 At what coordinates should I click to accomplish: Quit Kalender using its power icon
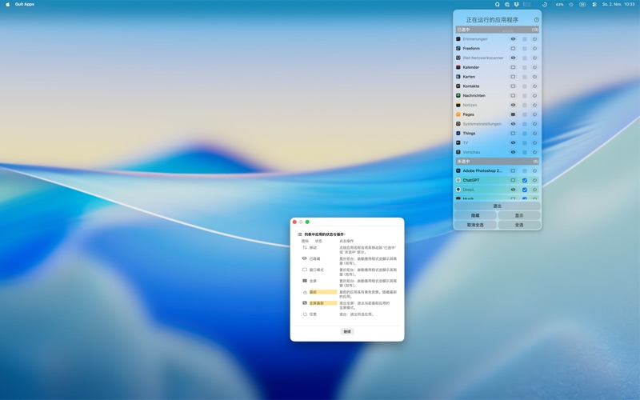[535, 67]
